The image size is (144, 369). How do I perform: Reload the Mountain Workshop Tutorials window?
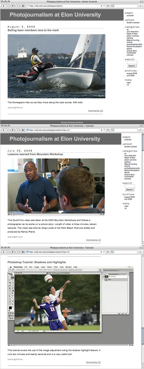(13, 130)
